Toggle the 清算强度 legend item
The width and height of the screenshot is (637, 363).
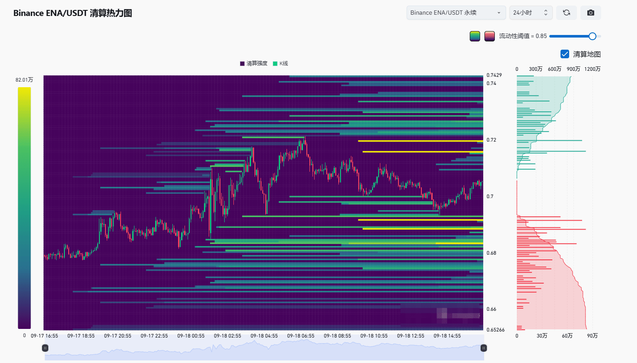[254, 63]
